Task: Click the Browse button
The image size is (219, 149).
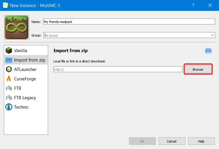Action: (198, 69)
